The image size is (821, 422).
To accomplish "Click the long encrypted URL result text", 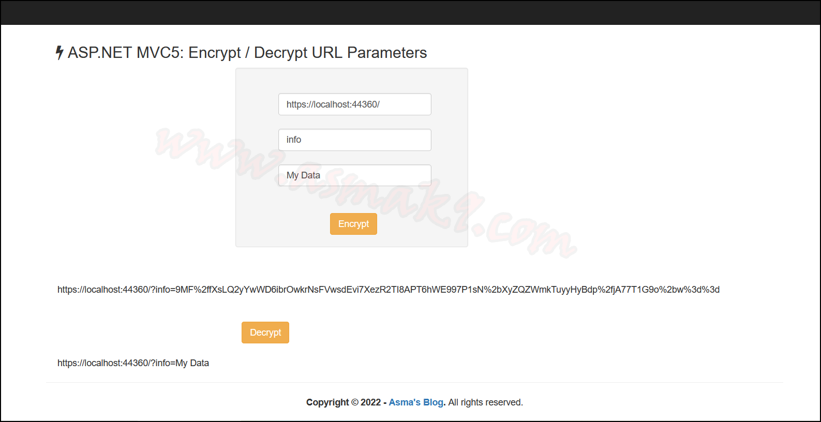I will point(389,290).
